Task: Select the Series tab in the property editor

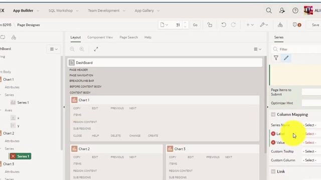Action: 279,37
